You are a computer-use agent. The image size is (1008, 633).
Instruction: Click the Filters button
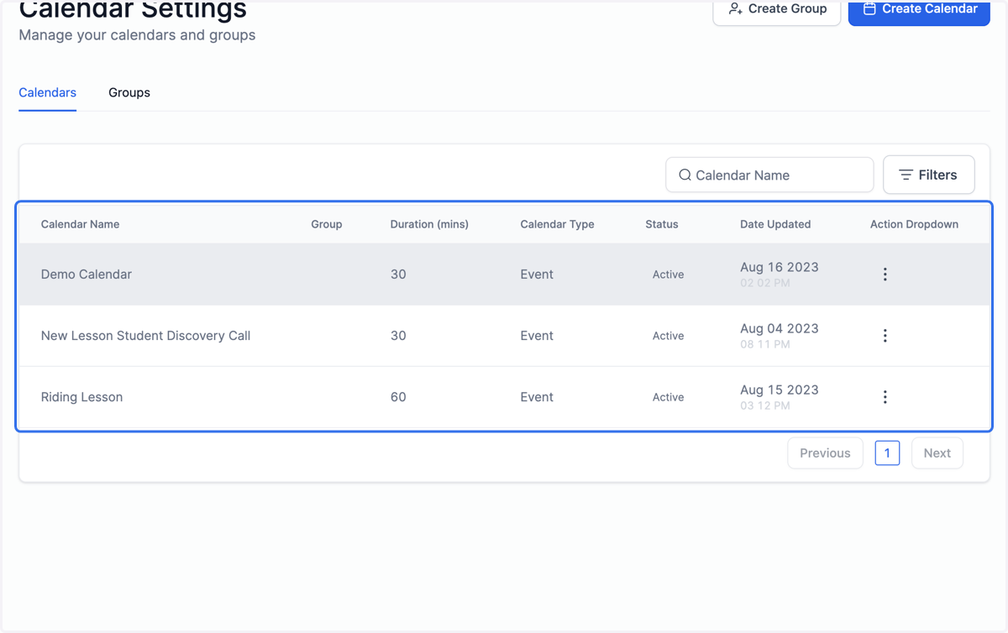pyautogui.click(x=928, y=175)
